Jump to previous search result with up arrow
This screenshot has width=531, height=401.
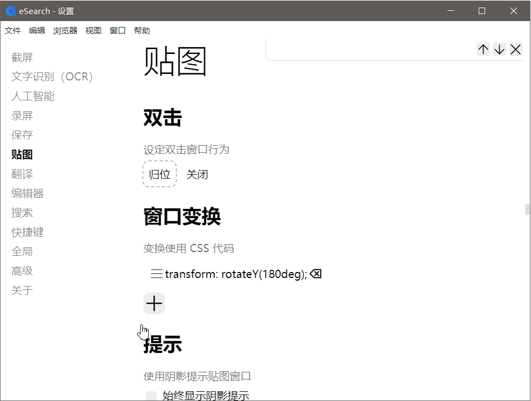click(483, 49)
